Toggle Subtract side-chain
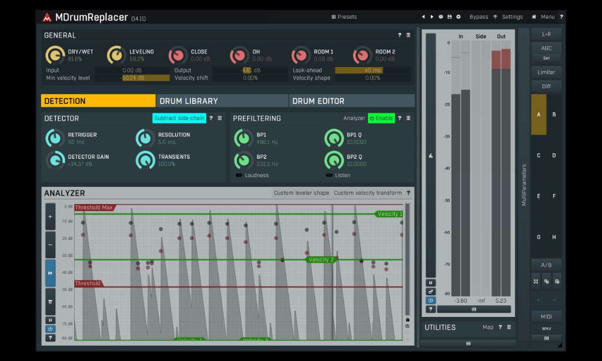This screenshot has height=361, width=602. 179,118
